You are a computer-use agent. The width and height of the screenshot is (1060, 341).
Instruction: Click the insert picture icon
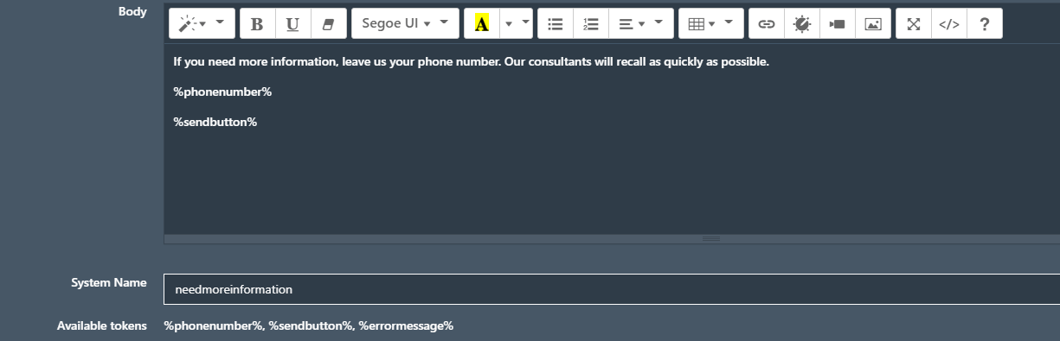click(x=873, y=24)
